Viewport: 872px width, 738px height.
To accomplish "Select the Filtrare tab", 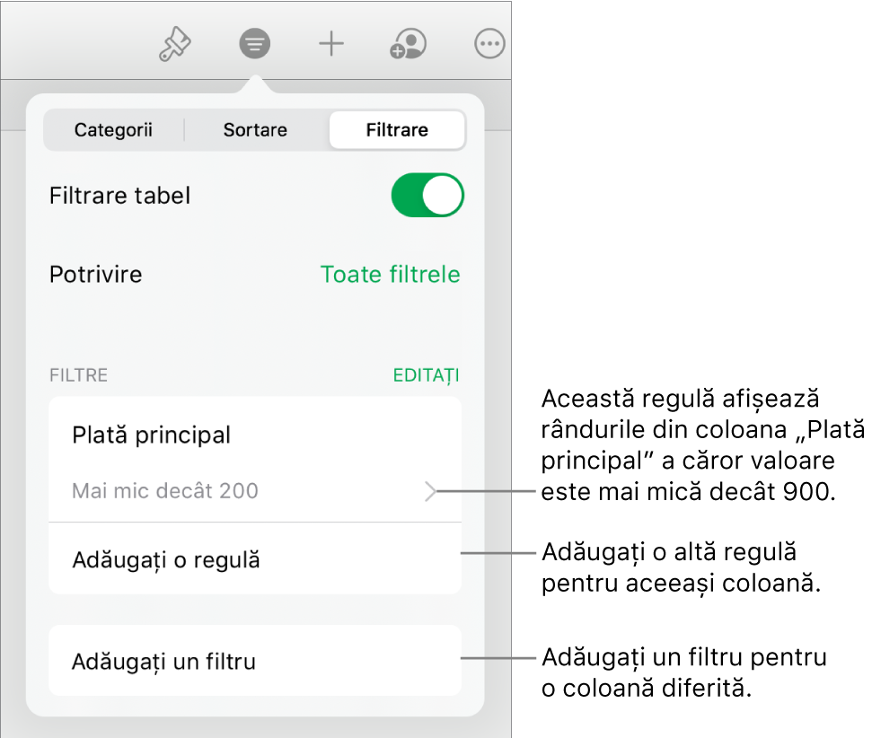I will (396, 129).
